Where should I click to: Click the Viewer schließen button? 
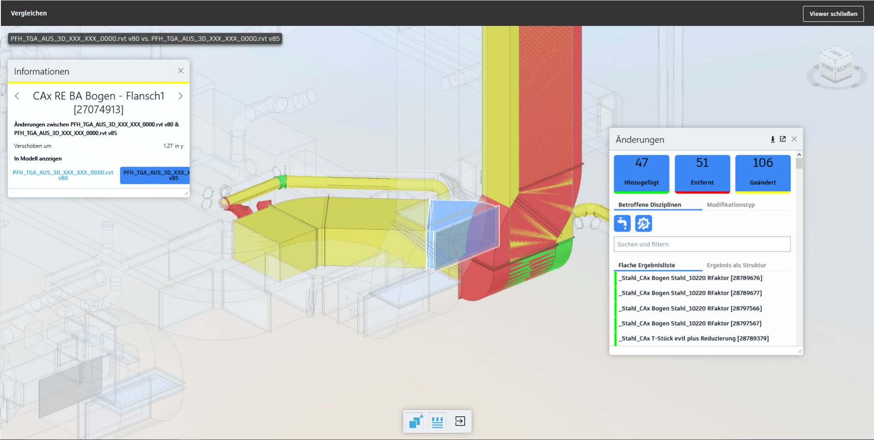pyautogui.click(x=833, y=14)
